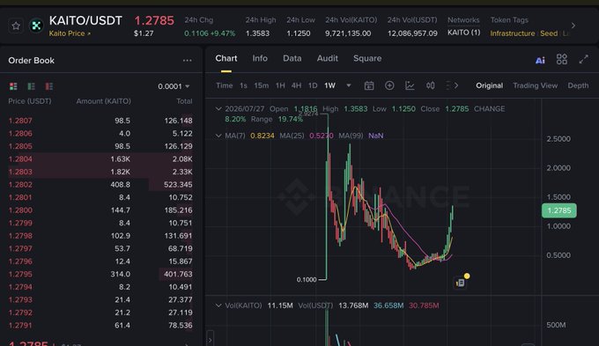Click the 523.345 total cell

tap(178, 185)
